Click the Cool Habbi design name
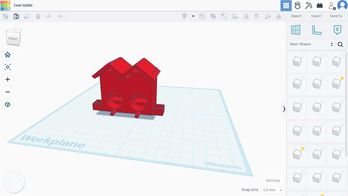The height and width of the screenshot is (196, 348). pos(23,5)
